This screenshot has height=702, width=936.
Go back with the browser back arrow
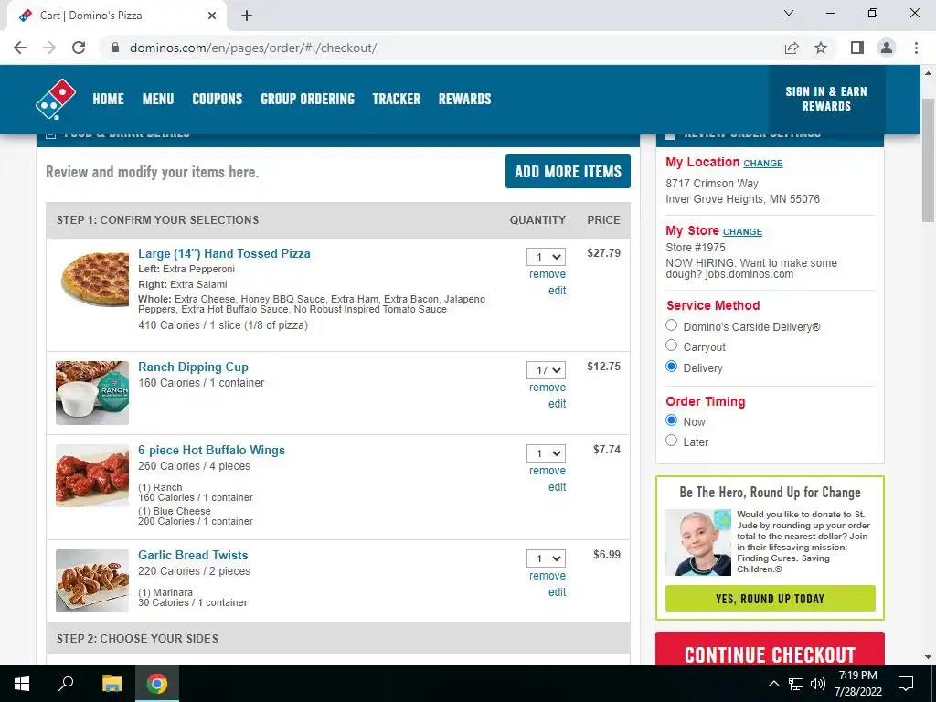click(20, 48)
